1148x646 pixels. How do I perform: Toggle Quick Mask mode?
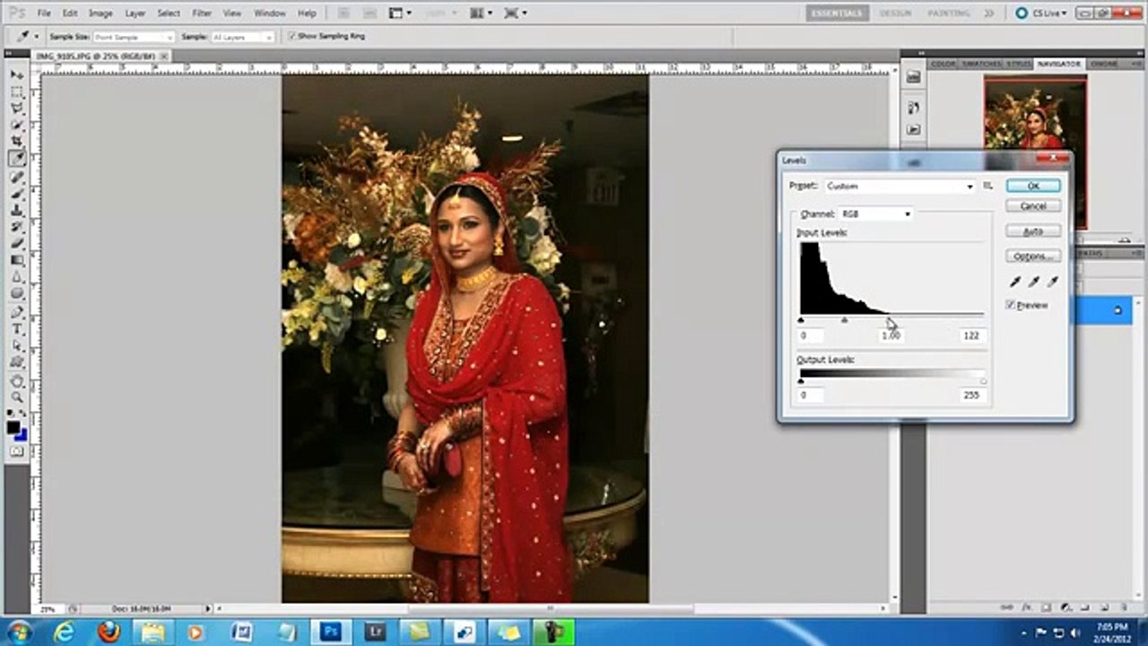(17, 451)
